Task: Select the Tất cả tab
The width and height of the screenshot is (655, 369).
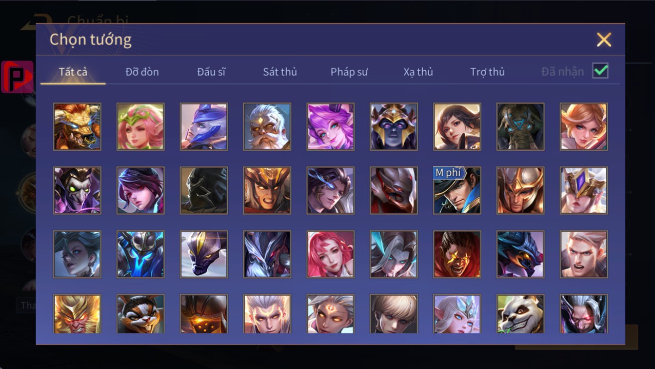Action: point(73,72)
